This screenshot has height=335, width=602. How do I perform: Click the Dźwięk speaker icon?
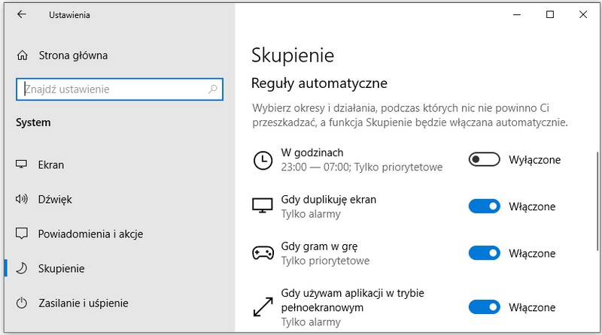22,200
